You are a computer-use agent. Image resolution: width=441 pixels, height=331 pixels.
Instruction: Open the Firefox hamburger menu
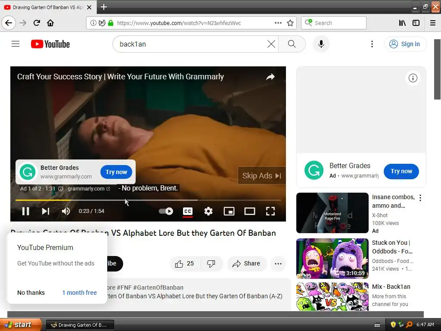(433, 23)
